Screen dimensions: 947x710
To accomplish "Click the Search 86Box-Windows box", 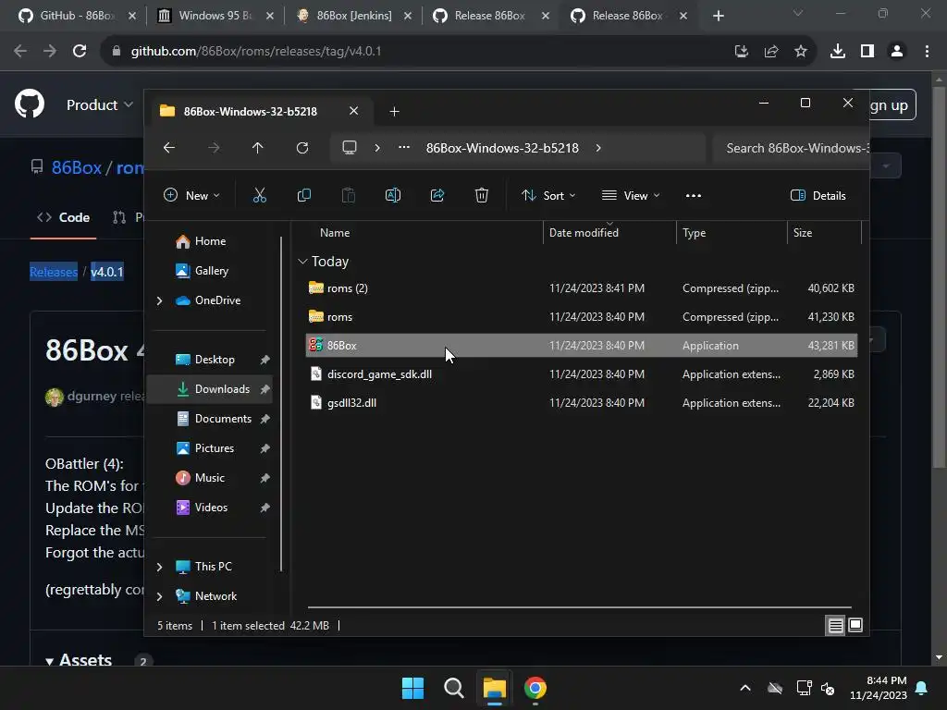I will tap(791, 148).
